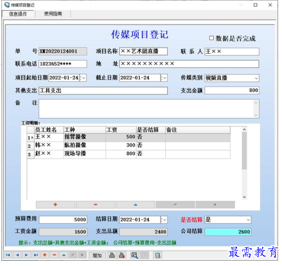
Task: Click 摇臂摄像 job type cell
Action: tap(85, 137)
